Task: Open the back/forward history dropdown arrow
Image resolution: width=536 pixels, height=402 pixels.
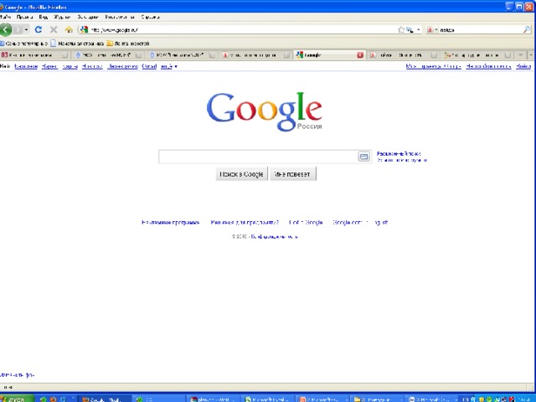Action: 26,30
